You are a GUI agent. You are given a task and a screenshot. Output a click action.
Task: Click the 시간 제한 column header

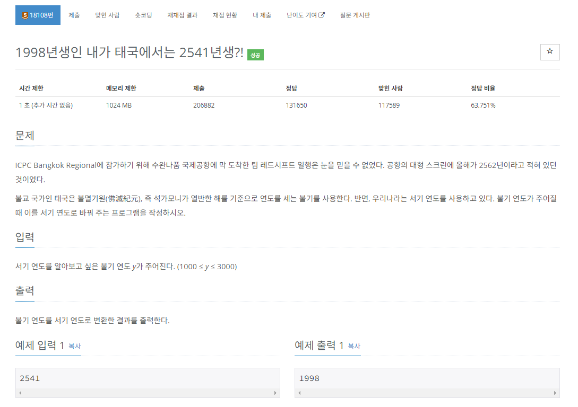[31, 89]
